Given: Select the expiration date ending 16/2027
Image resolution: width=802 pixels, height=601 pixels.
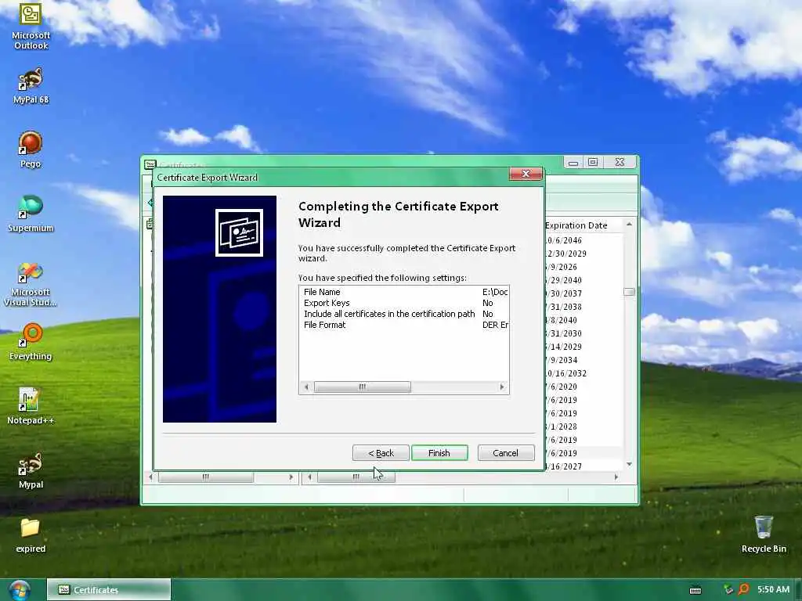Looking at the screenshot, I should 564,466.
